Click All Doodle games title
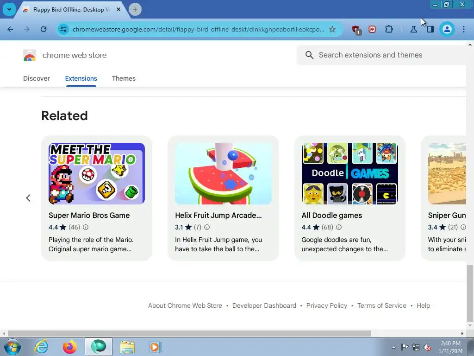This screenshot has height=356, width=474. point(331,215)
